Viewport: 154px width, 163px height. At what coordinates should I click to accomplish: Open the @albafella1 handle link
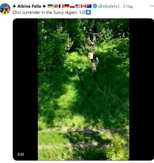109,6
